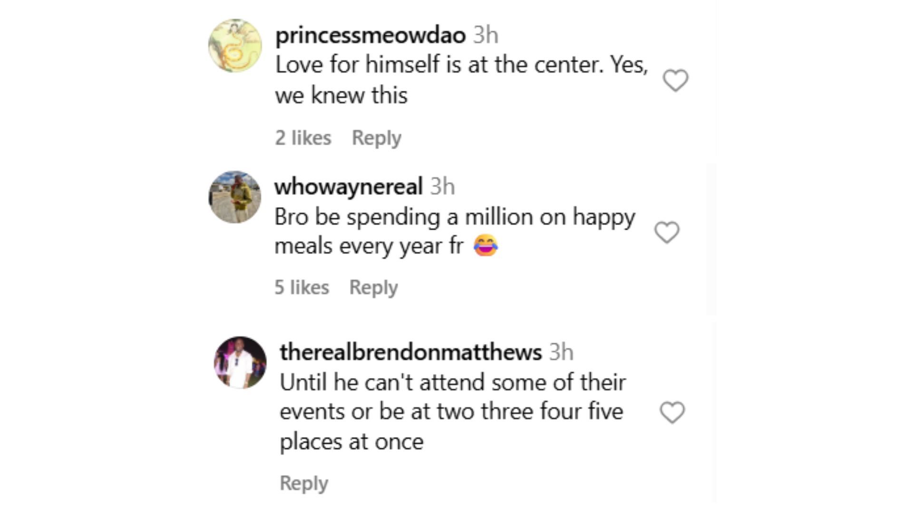
Task: Reply to the happy meals comment
Action: pyautogui.click(x=373, y=287)
